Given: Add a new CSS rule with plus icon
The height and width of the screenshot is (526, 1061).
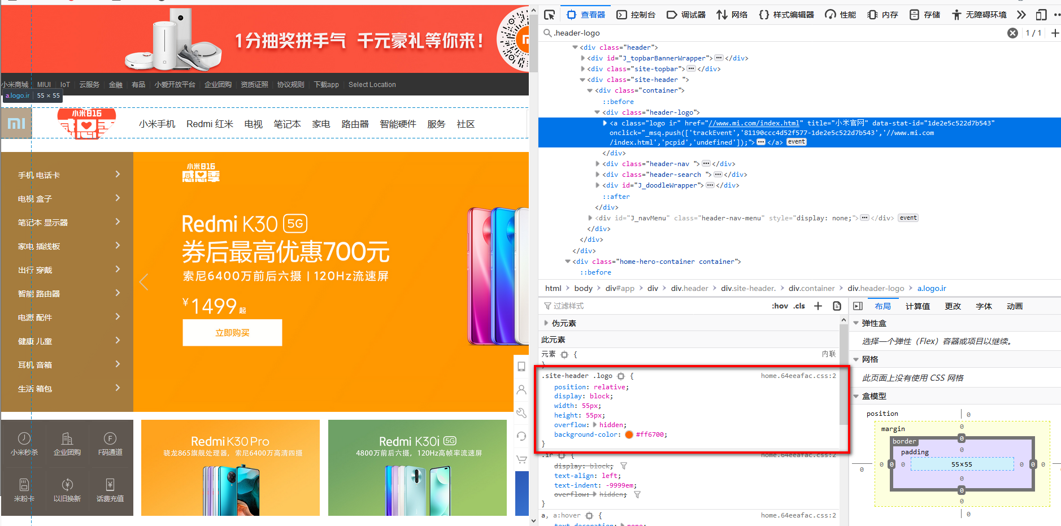Looking at the screenshot, I should [818, 306].
